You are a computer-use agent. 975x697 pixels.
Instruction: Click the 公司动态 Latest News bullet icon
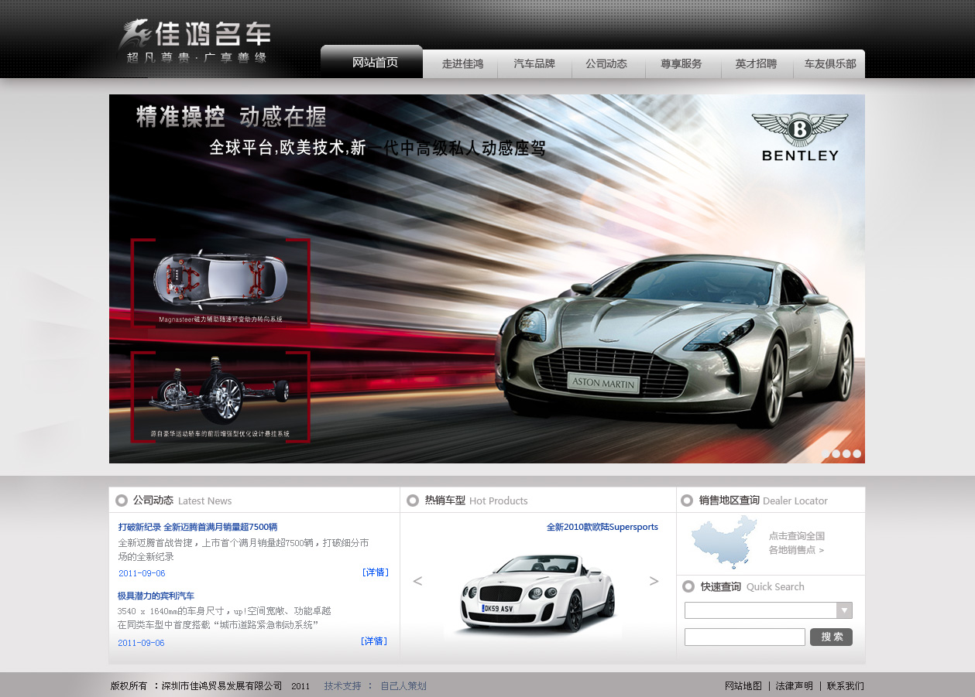click(x=122, y=501)
